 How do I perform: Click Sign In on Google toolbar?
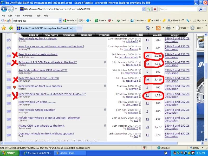coord(199,21)
